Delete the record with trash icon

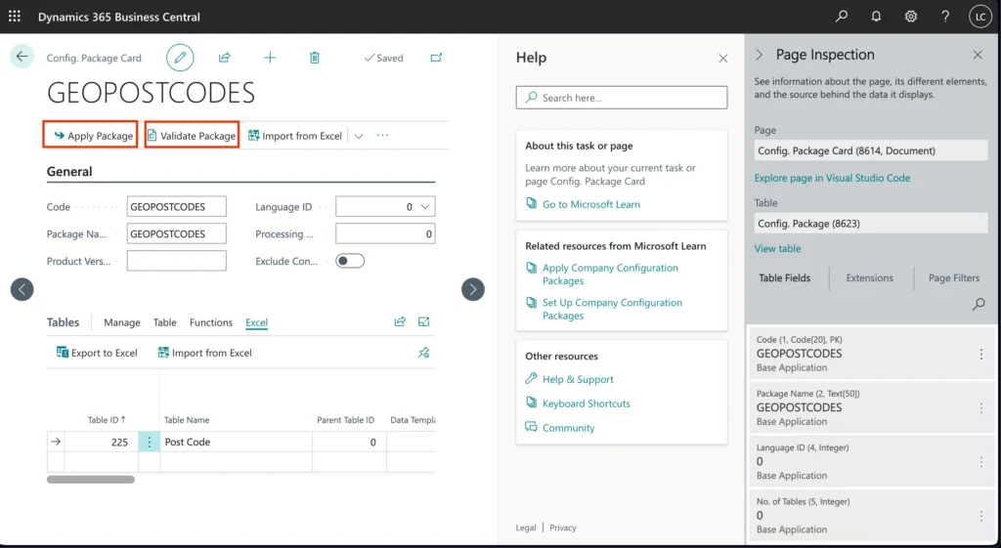(315, 58)
